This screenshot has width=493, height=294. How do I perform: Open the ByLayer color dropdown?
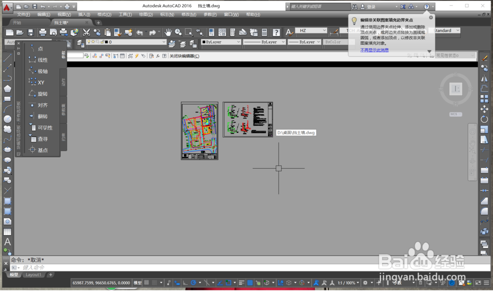221,42
